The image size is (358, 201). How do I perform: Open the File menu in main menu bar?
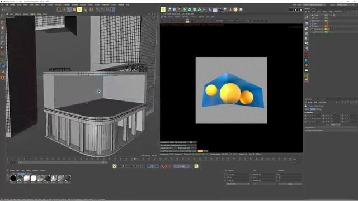click(2, 5)
